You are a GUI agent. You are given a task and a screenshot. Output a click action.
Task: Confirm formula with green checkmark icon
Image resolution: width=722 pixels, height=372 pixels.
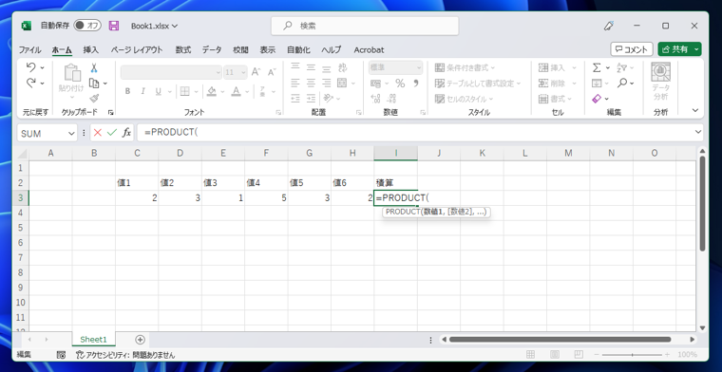coord(111,133)
